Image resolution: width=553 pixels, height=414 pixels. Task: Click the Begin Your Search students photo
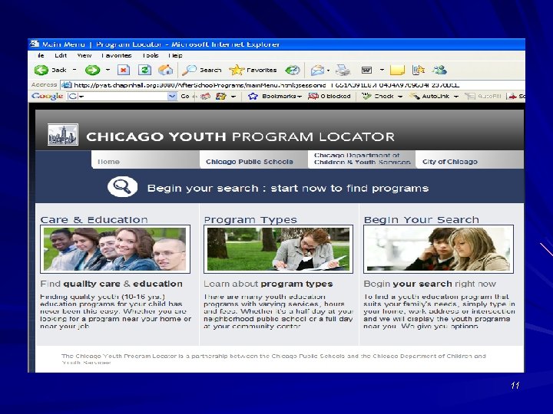439,249
